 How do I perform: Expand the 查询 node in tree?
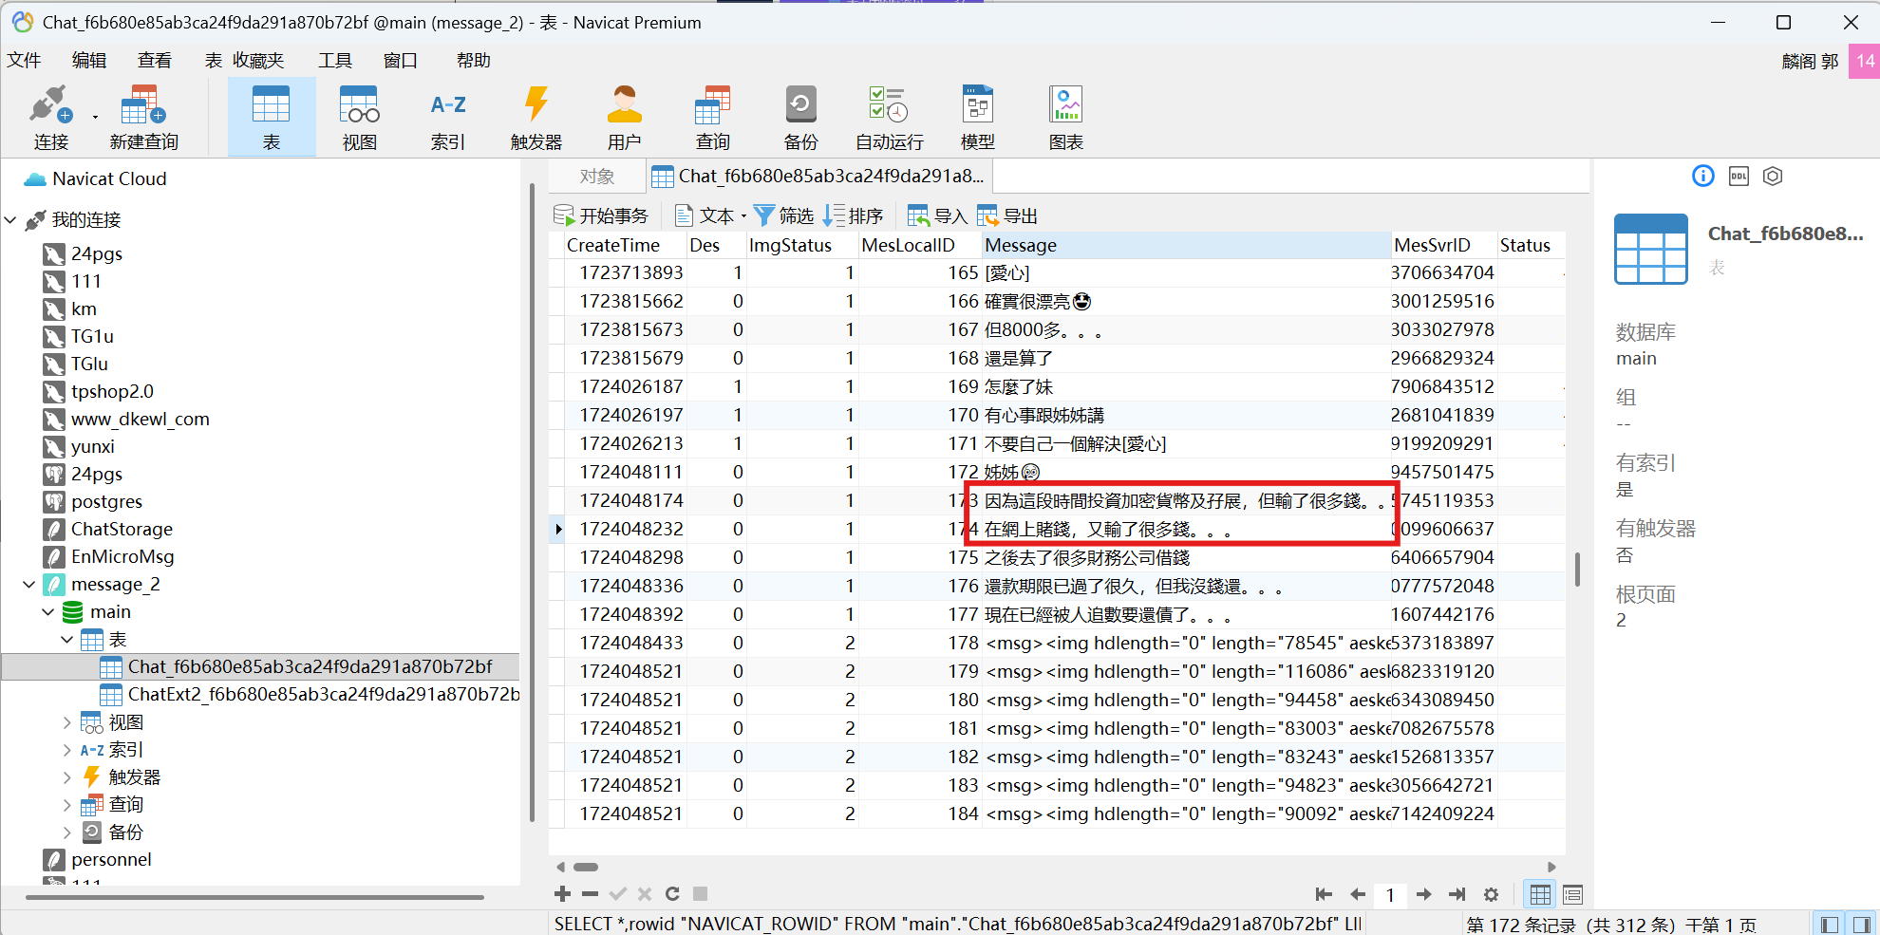pos(67,805)
